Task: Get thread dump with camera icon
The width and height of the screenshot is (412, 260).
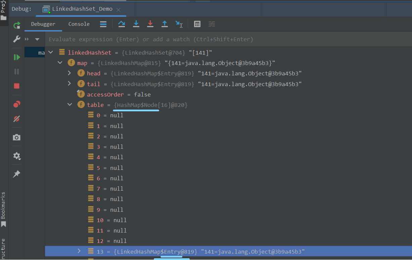Action: 16,137
